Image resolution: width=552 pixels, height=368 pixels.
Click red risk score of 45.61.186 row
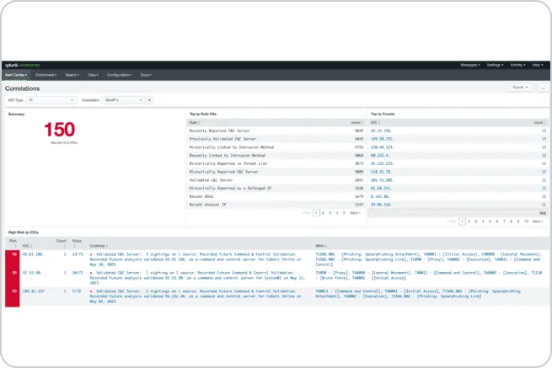13,259
